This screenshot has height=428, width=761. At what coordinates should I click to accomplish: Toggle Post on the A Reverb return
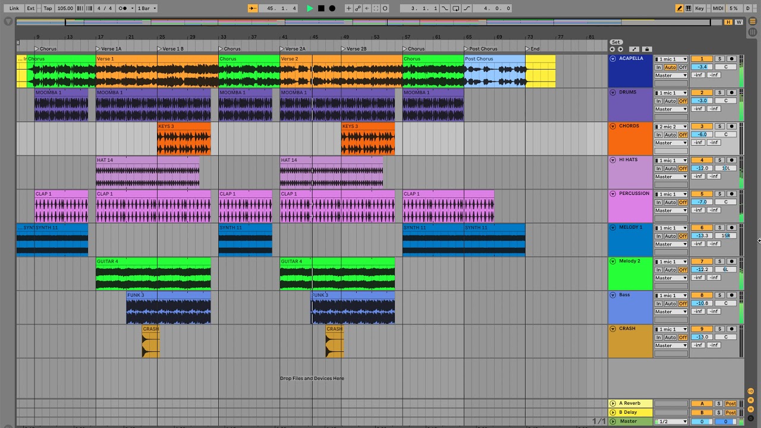click(x=731, y=404)
